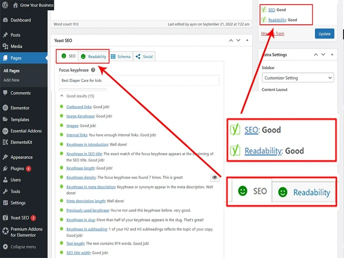Click the Plugins plug icon
This screenshot has width=344, height=258.
click(6, 169)
